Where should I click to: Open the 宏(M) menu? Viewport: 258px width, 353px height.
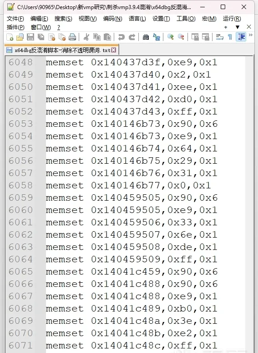pos(209,19)
